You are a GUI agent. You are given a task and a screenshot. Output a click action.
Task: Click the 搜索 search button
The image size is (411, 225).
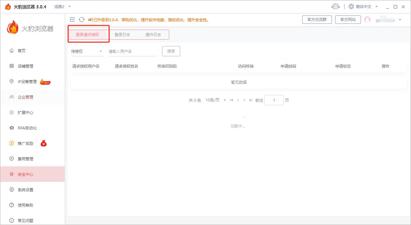171,51
